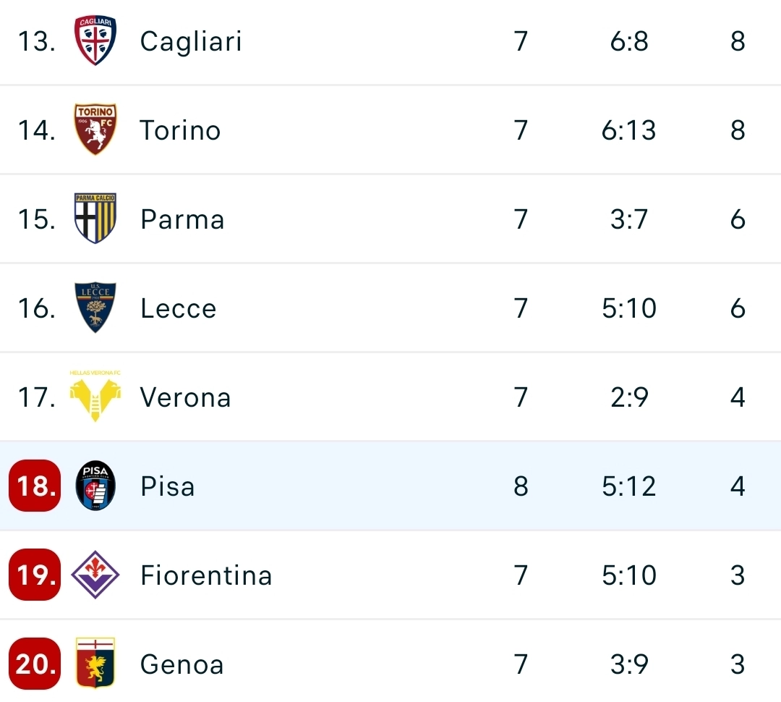Image resolution: width=781 pixels, height=702 pixels.
Task: Select the Lecce team name
Action: pyautogui.click(x=179, y=308)
